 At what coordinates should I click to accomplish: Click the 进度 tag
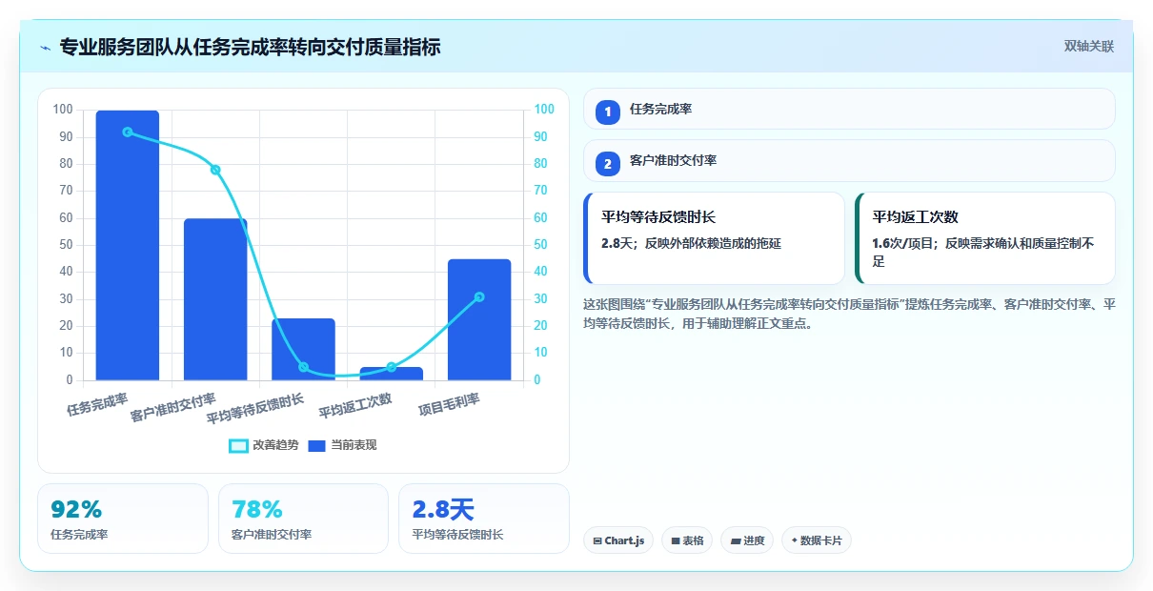(x=747, y=540)
